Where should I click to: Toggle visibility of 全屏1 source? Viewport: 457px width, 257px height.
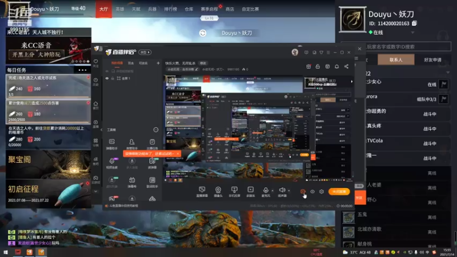click(x=107, y=78)
